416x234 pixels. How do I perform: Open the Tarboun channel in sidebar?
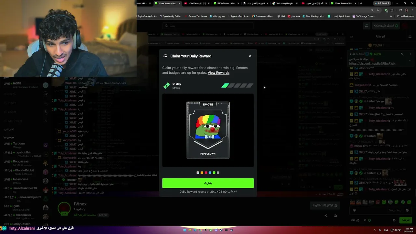coord(26,145)
